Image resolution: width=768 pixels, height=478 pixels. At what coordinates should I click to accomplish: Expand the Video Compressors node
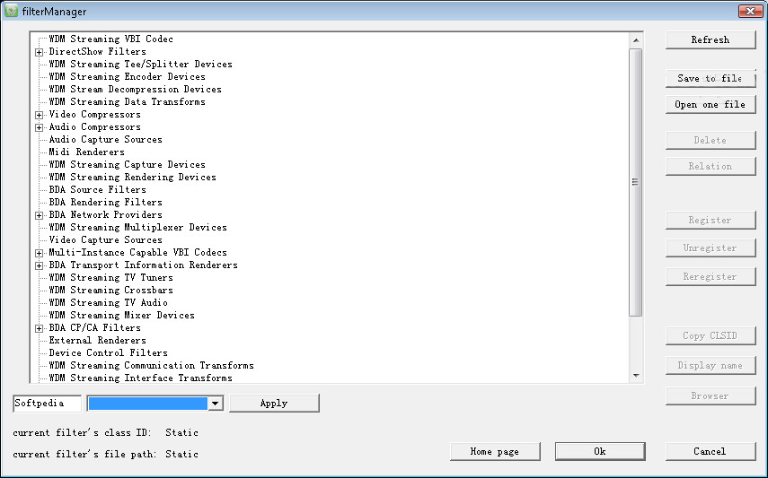click(39, 115)
